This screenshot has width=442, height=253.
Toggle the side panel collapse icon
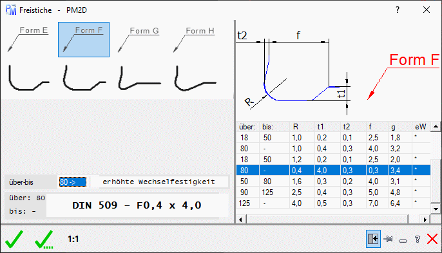[x=373, y=239]
